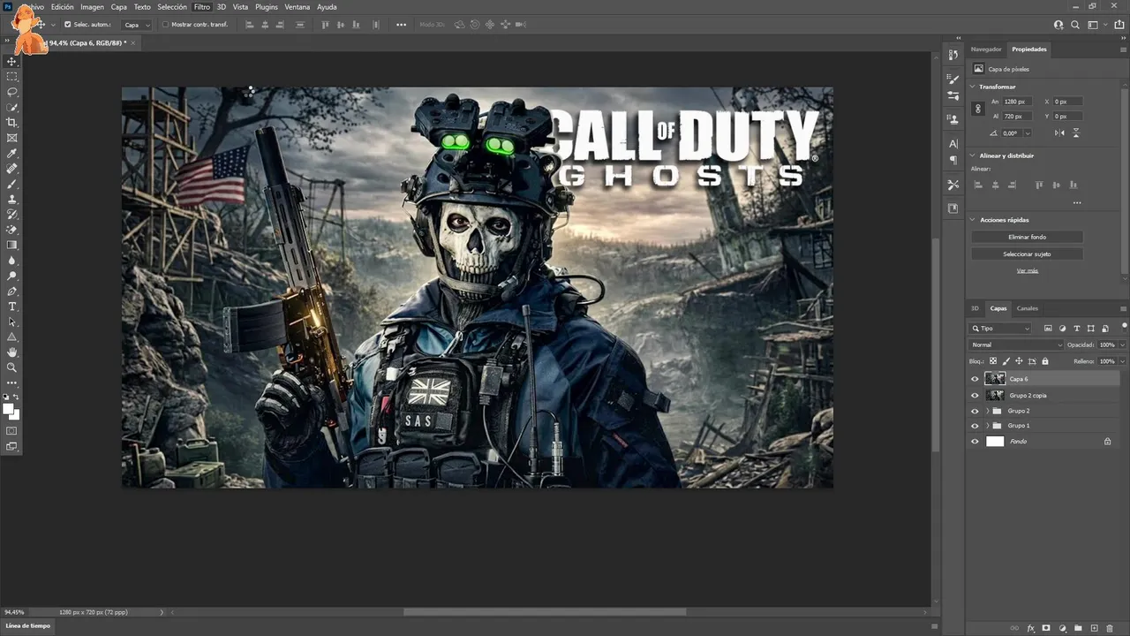Add a layer style with fx icon
The height and width of the screenshot is (636, 1130).
[1031, 628]
